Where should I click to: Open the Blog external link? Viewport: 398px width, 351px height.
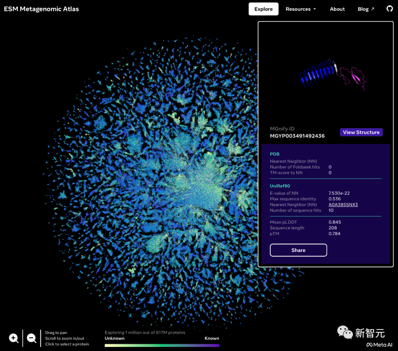click(366, 9)
